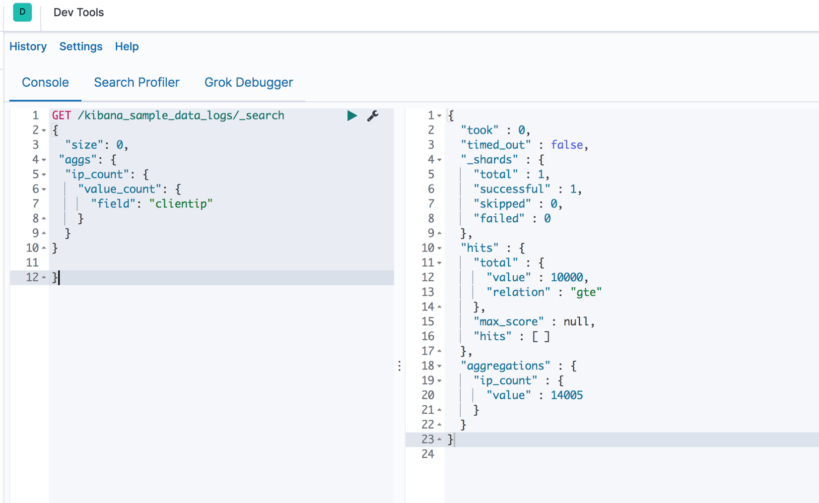Image resolution: width=819 pixels, height=503 pixels.
Task: Run the query with the play icon
Action: pyautogui.click(x=352, y=116)
